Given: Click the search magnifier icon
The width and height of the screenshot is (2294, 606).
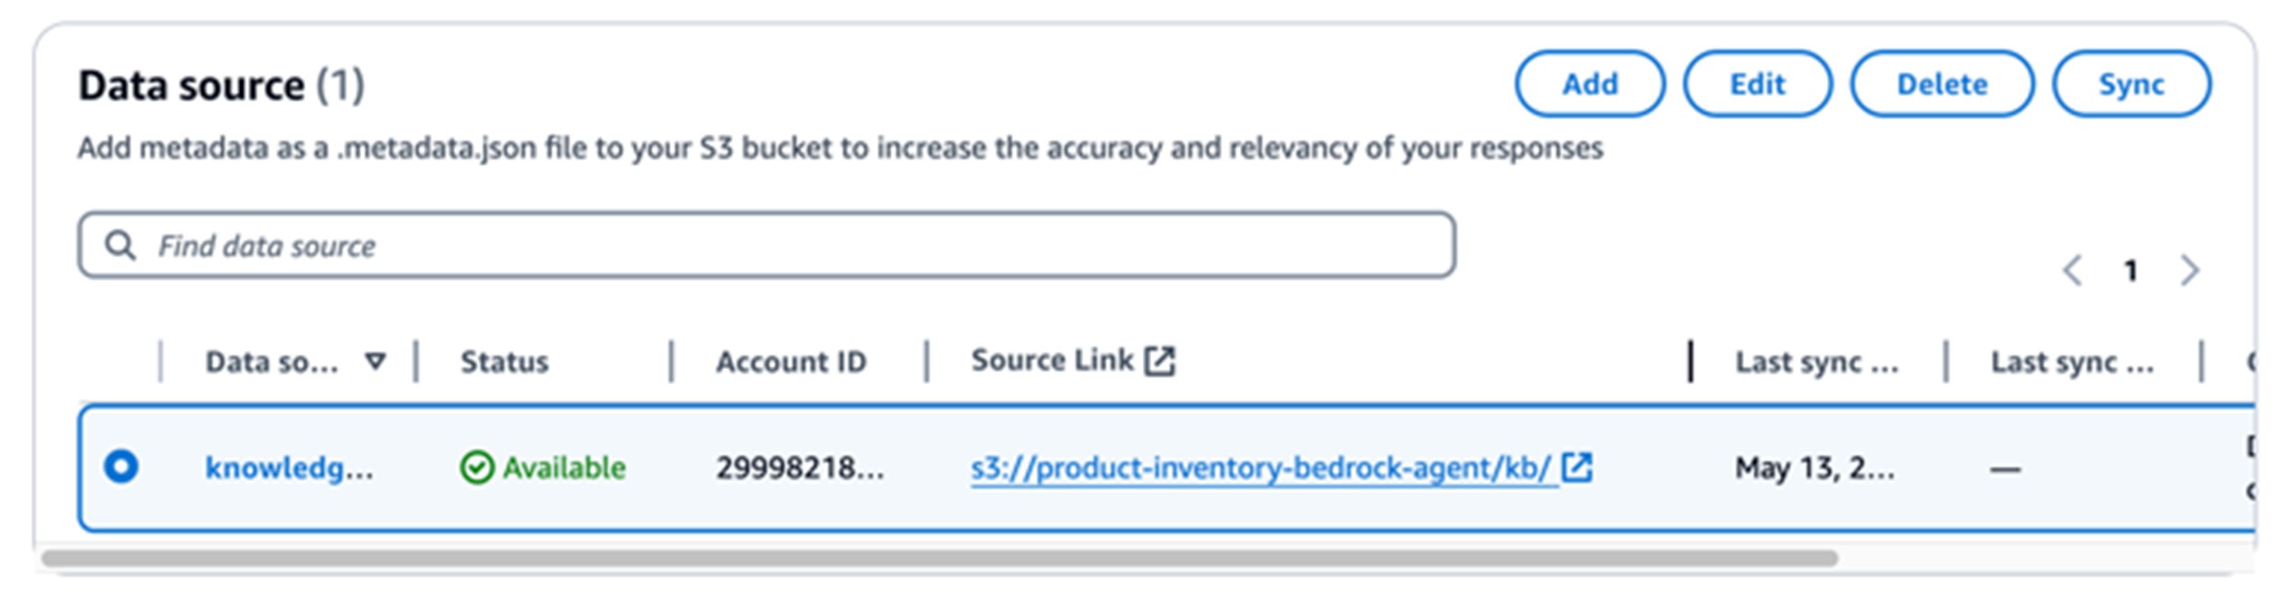Looking at the screenshot, I should (x=120, y=245).
